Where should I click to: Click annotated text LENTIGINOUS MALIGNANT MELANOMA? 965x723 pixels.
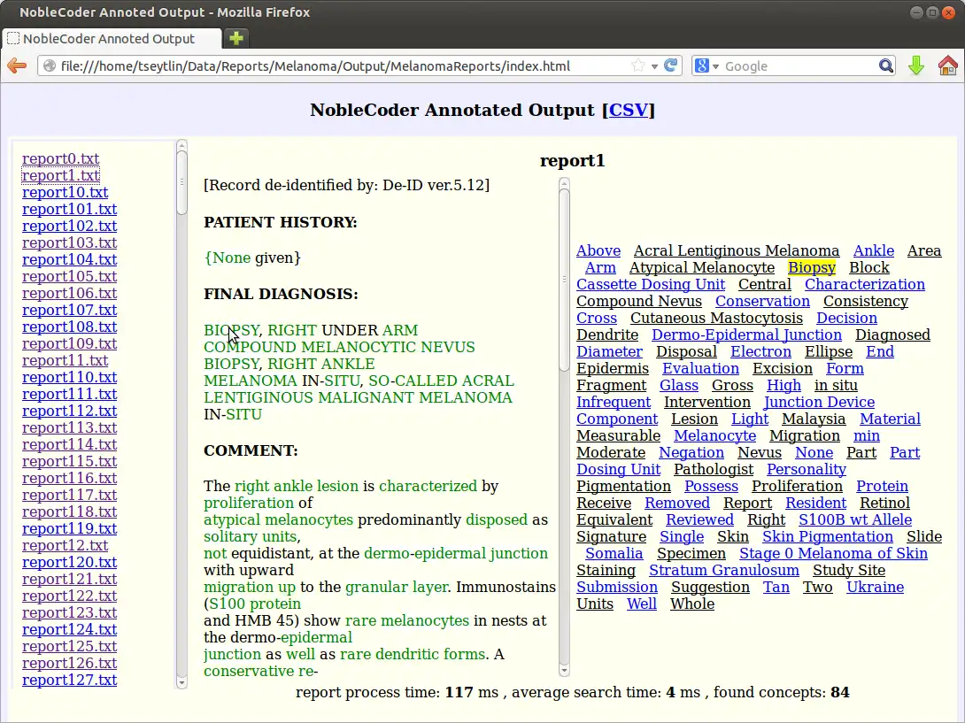[x=359, y=397]
